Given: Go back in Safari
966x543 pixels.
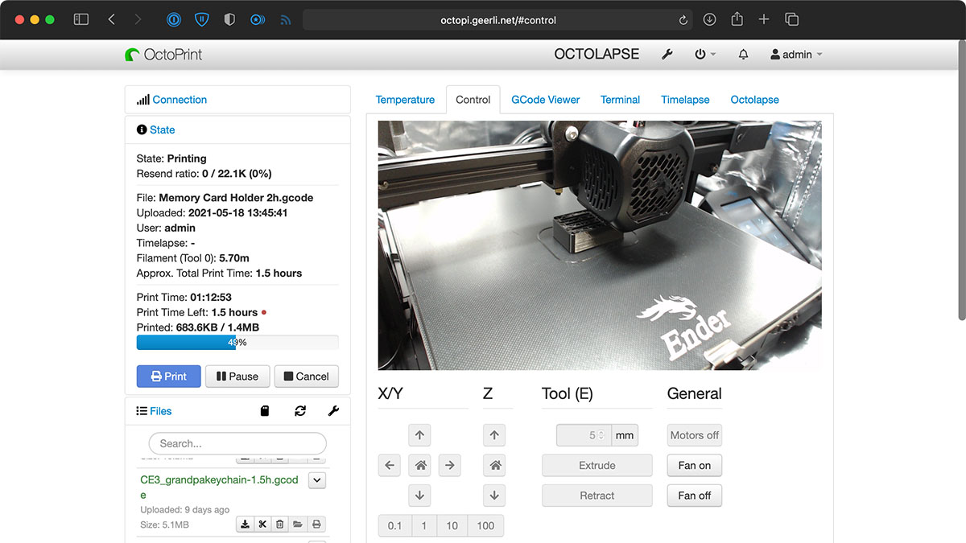Looking at the screenshot, I should [x=112, y=19].
